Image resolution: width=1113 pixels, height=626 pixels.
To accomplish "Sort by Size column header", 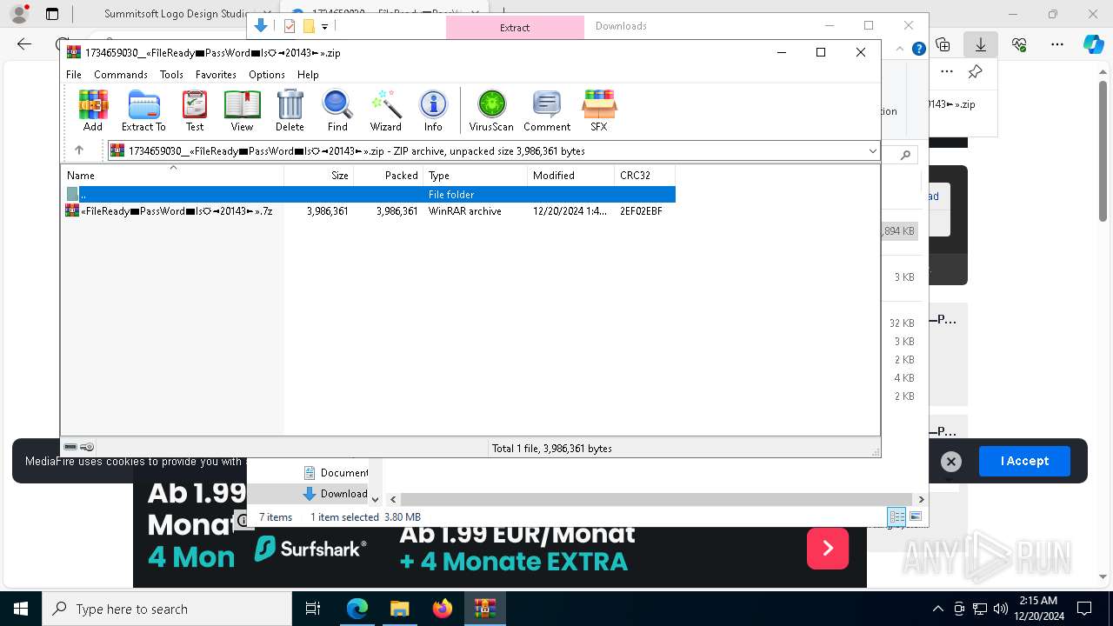I will pos(319,175).
